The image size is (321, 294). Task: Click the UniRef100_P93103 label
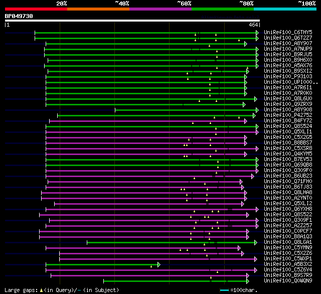pyautogui.click(x=288, y=77)
